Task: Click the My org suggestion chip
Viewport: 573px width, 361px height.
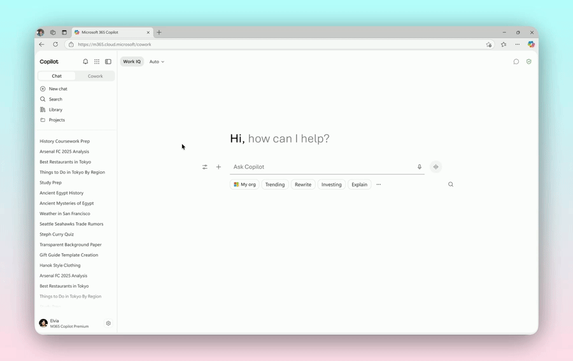Action: tap(244, 185)
